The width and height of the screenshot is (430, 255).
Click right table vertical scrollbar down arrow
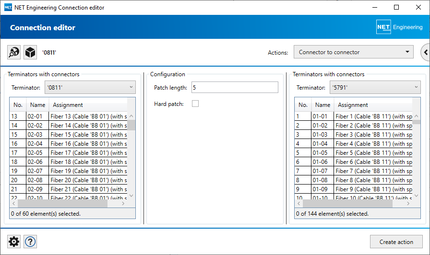point(416,196)
